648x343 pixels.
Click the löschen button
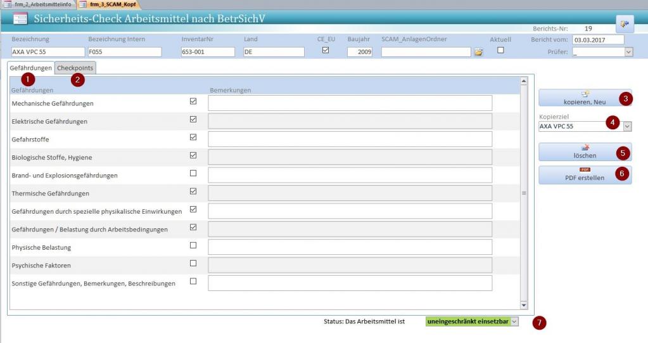[585, 152]
